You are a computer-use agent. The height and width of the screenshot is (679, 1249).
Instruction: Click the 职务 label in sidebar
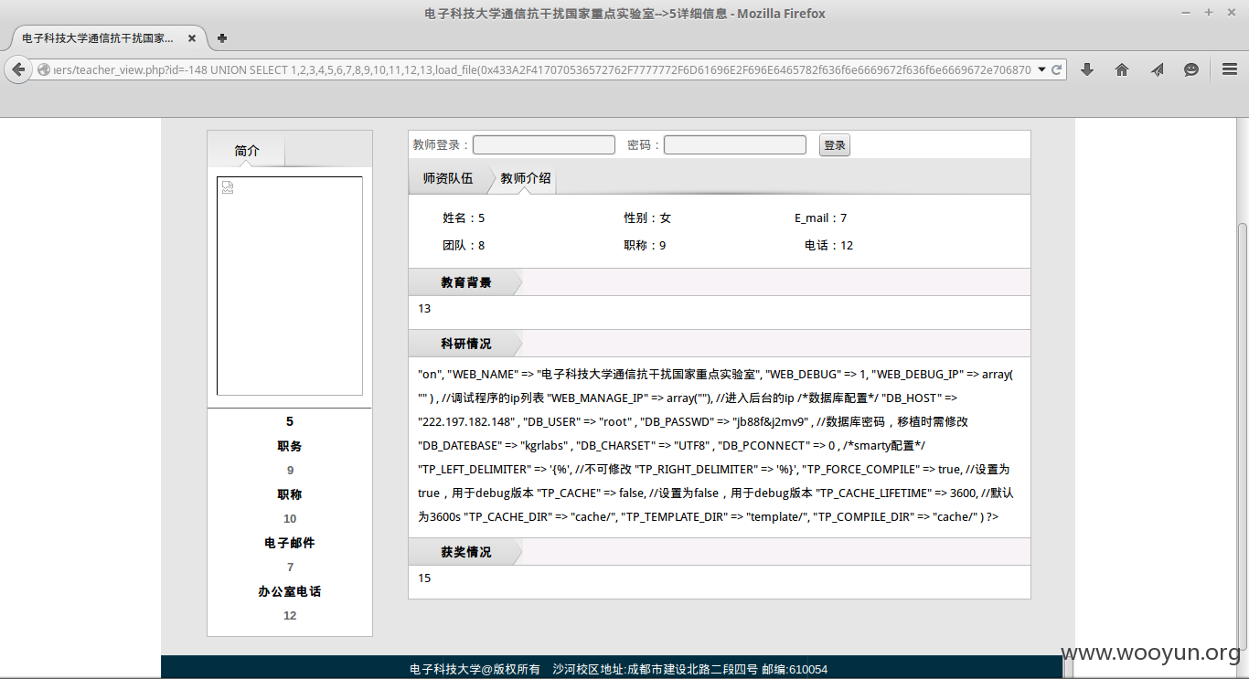click(x=290, y=446)
